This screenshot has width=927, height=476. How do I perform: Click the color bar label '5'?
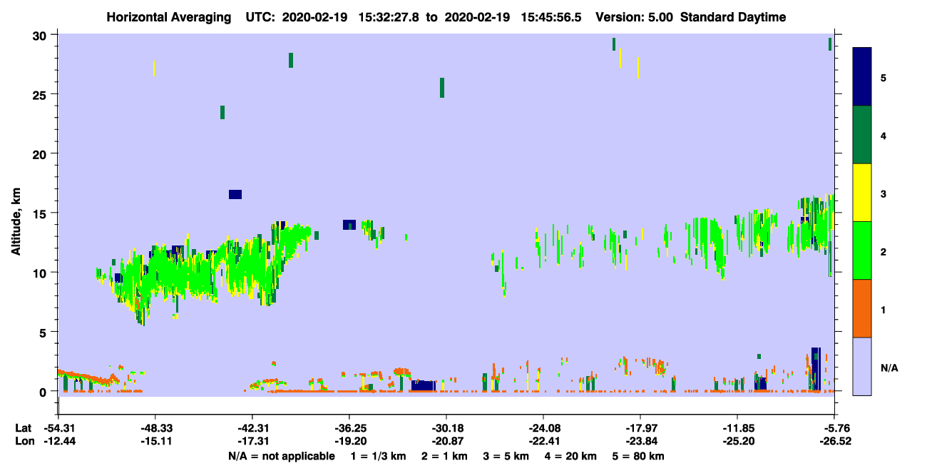tap(884, 78)
